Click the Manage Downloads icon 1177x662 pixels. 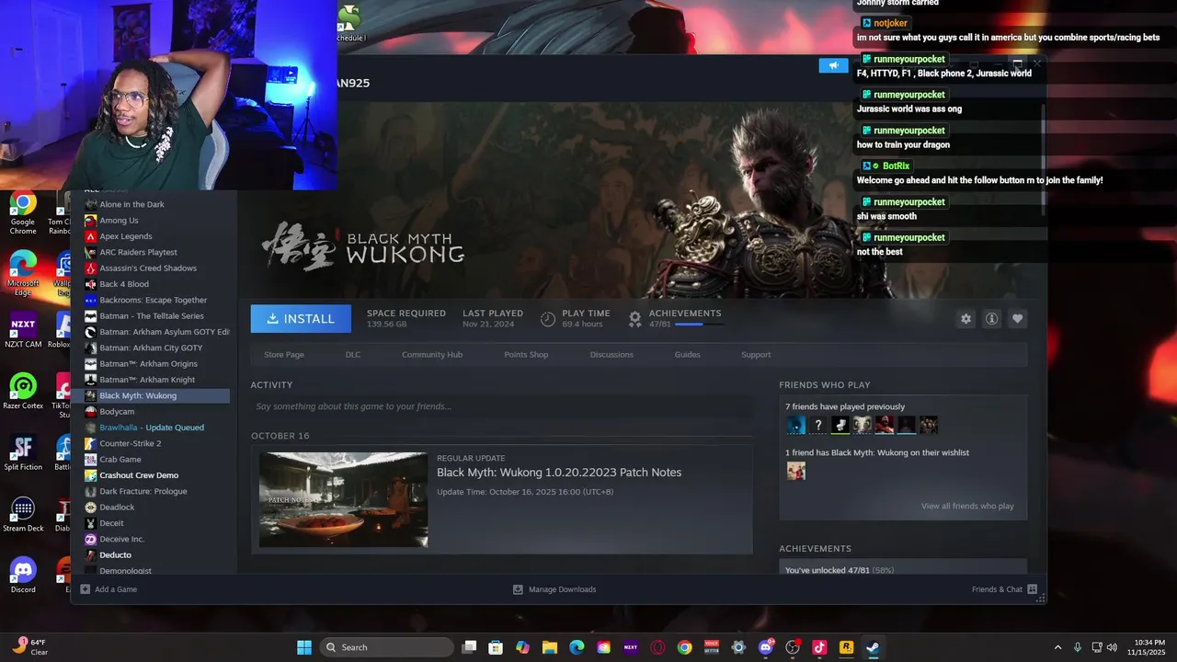518,589
